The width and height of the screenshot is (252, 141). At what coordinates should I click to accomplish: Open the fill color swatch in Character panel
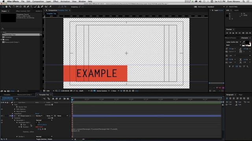point(247,43)
